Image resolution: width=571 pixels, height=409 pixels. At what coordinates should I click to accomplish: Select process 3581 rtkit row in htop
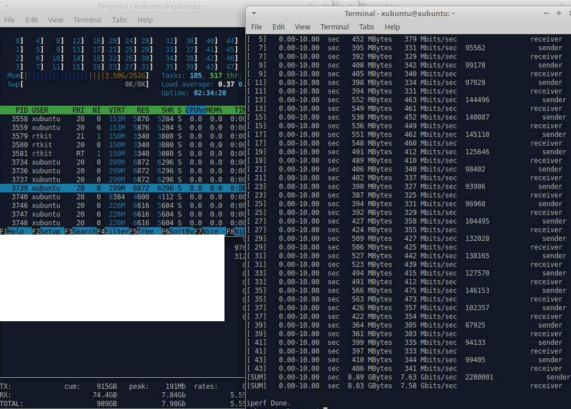pyautogui.click(x=123, y=154)
